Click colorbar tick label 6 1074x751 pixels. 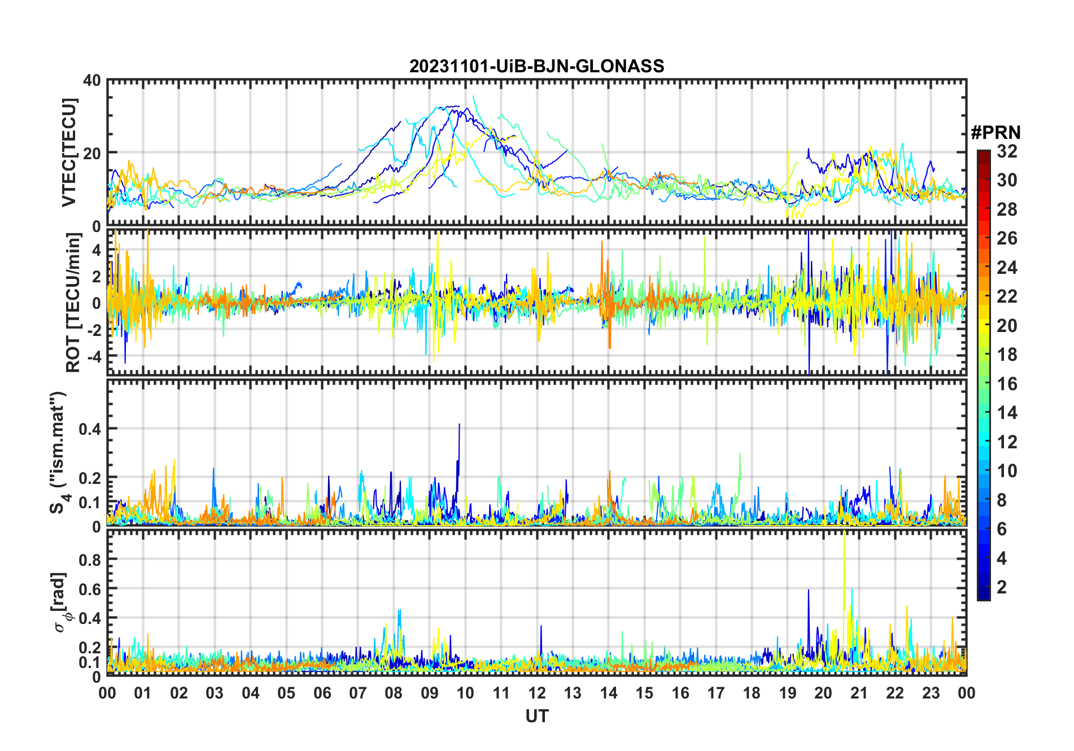(x=1002, y=529)
